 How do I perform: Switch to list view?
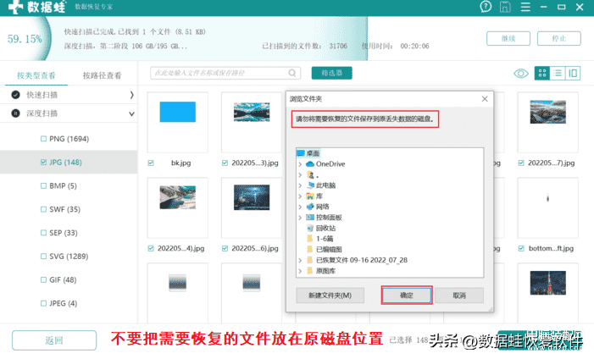[558, 73]
